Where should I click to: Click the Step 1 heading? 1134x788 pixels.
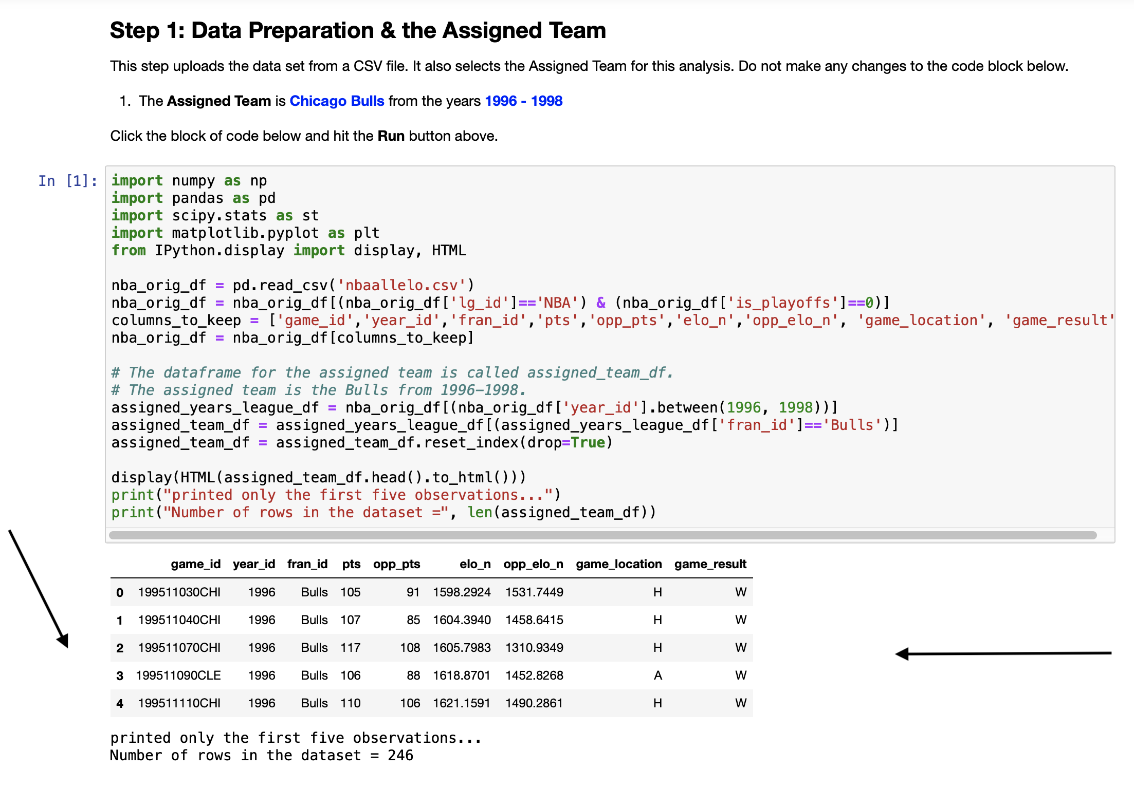[x=358, y=31]
